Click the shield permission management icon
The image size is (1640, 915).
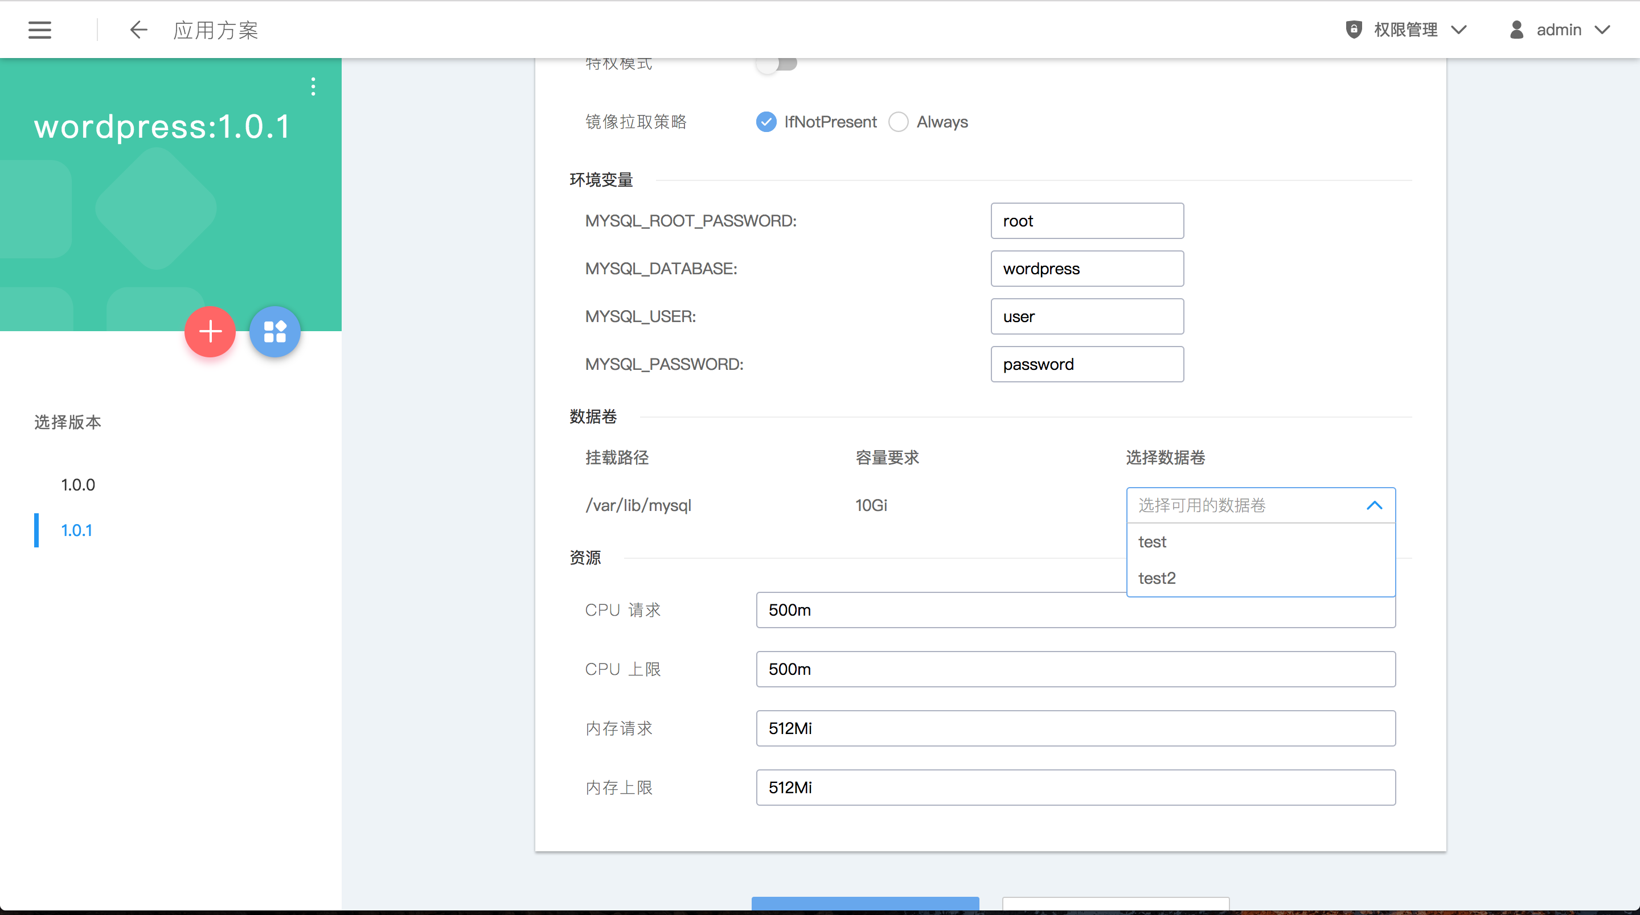point(1354,29)
